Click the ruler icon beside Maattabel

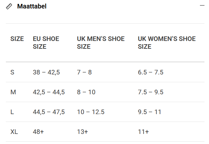click(9, 7)
